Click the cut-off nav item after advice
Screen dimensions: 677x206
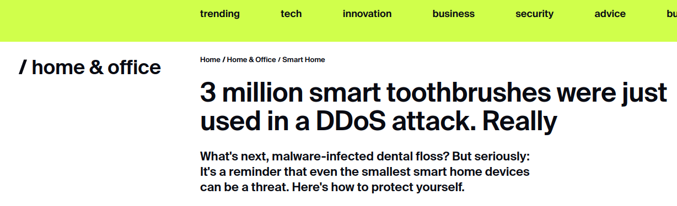671,14
